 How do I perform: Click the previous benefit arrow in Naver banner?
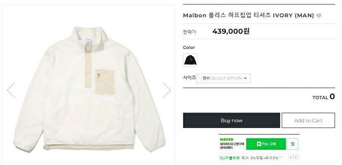pos(291,158)
